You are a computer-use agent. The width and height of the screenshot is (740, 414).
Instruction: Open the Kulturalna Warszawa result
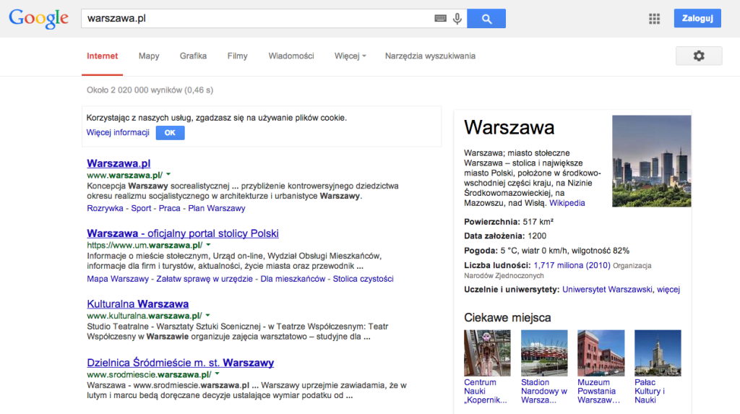tap(138, 303)
